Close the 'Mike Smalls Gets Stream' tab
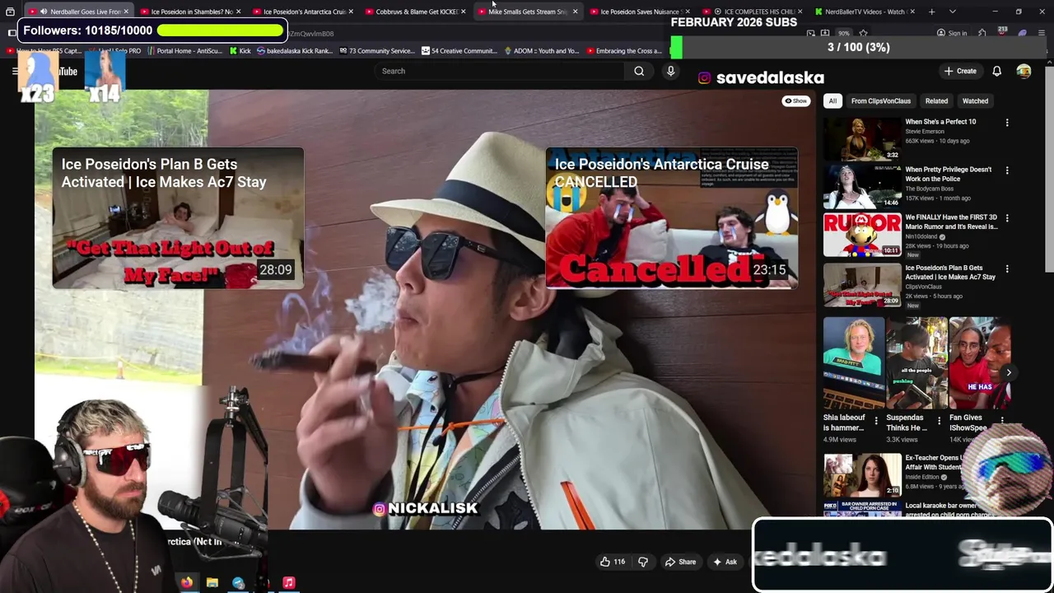This screenshot has width=1054, height=593. tap(575, 12)
